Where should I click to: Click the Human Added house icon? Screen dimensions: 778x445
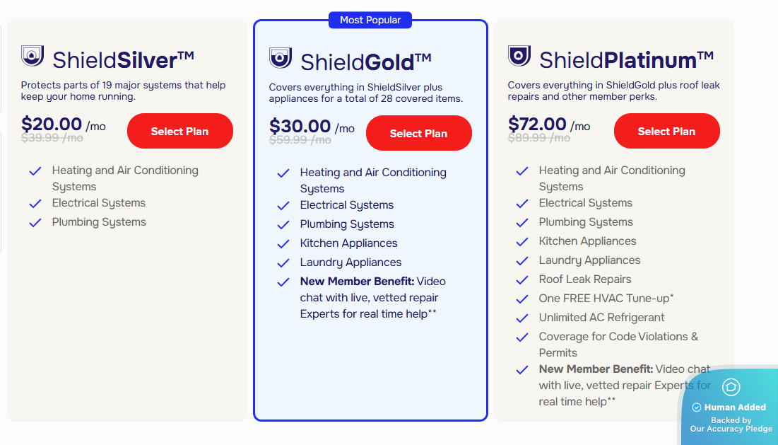coord(731,387)
